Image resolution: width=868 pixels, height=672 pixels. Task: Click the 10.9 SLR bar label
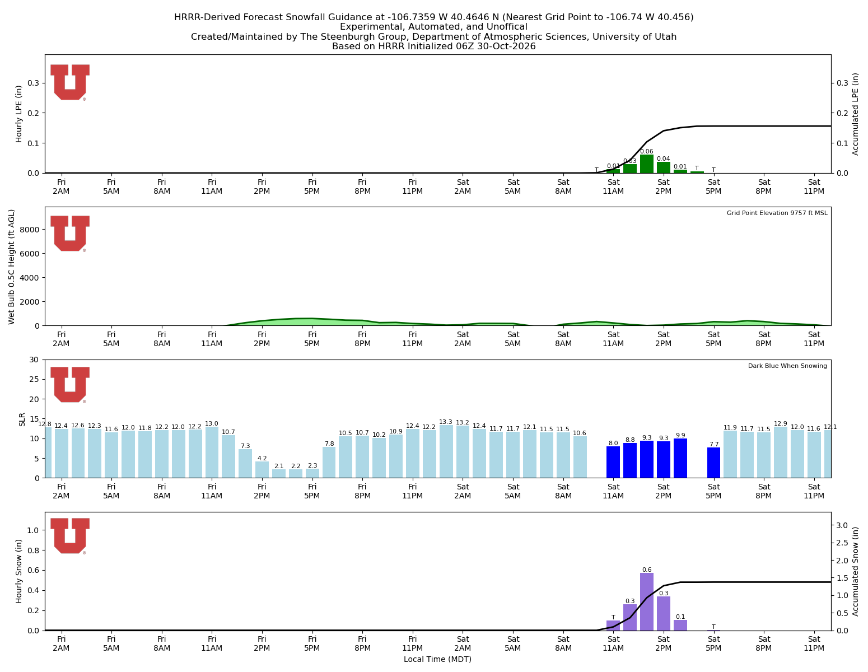tap(396, 431)
